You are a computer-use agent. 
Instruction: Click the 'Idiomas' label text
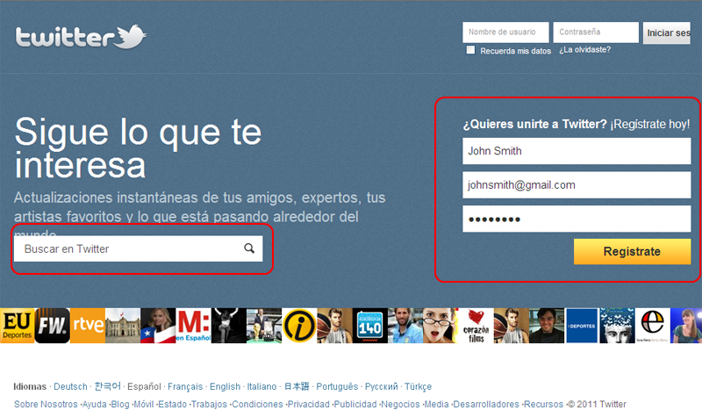[x=30, y=386]
